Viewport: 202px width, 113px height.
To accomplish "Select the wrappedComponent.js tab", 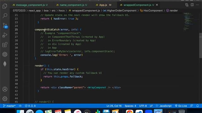I will tap(137, 5).
